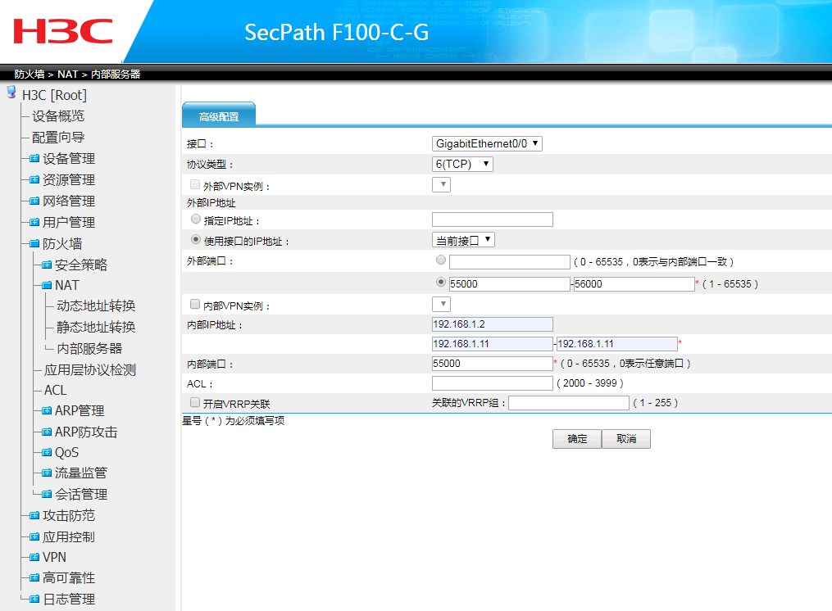Open 应用层协议检测 tree item
The image size is (832, 611).
click(90, 369)
